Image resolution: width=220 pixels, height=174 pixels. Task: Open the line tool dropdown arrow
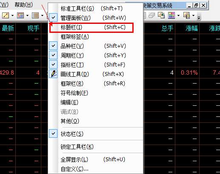click(12, 15)
